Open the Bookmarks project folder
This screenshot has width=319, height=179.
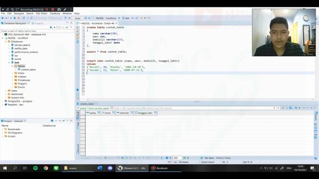pos(14,129)
